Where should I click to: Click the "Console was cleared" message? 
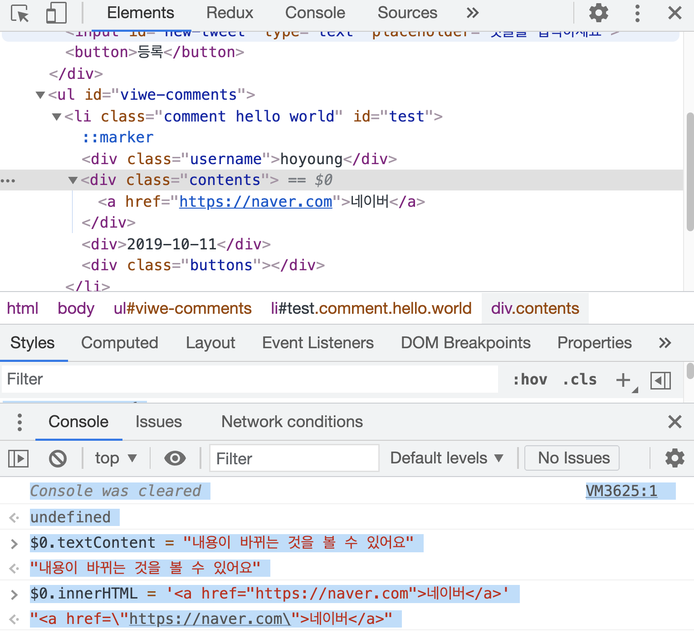coord(115,491)
